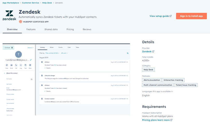Viewport: 210px width, 122px height.
Task: Click the Task icon in contact panel
Action: pyautogui.click(x=25, y=65)
